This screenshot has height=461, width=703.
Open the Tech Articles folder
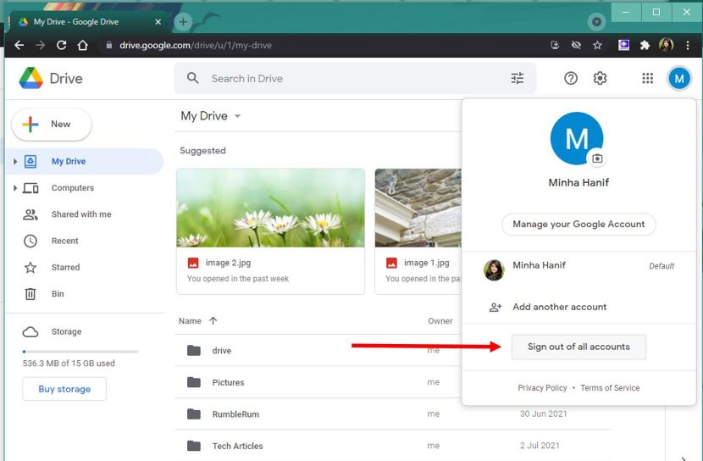pos(393,446)
